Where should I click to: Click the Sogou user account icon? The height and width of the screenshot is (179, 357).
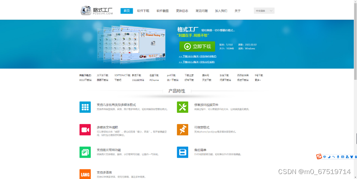pos(347,157)
